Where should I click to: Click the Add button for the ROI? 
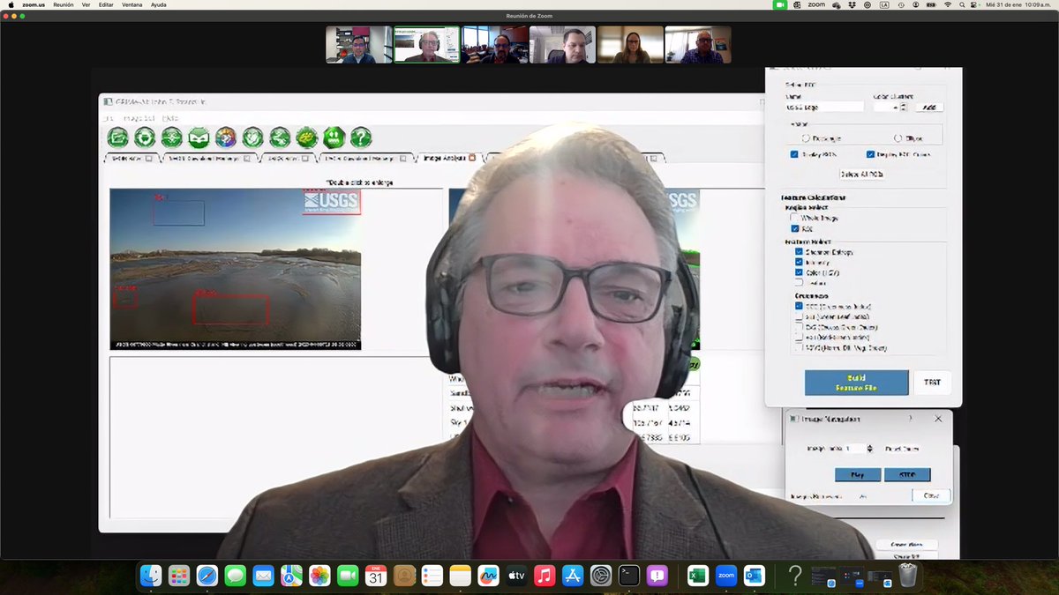928,107
